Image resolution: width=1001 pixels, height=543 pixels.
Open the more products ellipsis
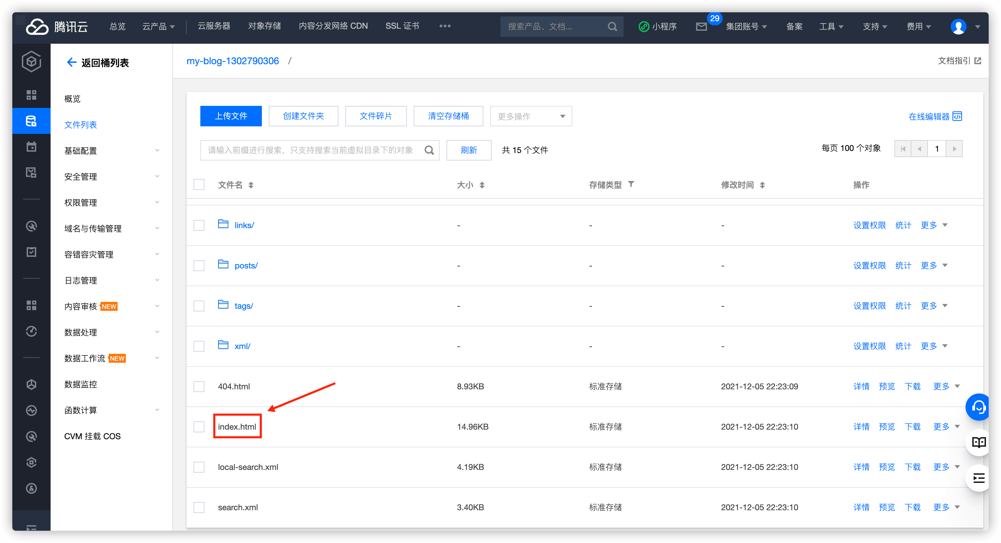coord(445,26)
